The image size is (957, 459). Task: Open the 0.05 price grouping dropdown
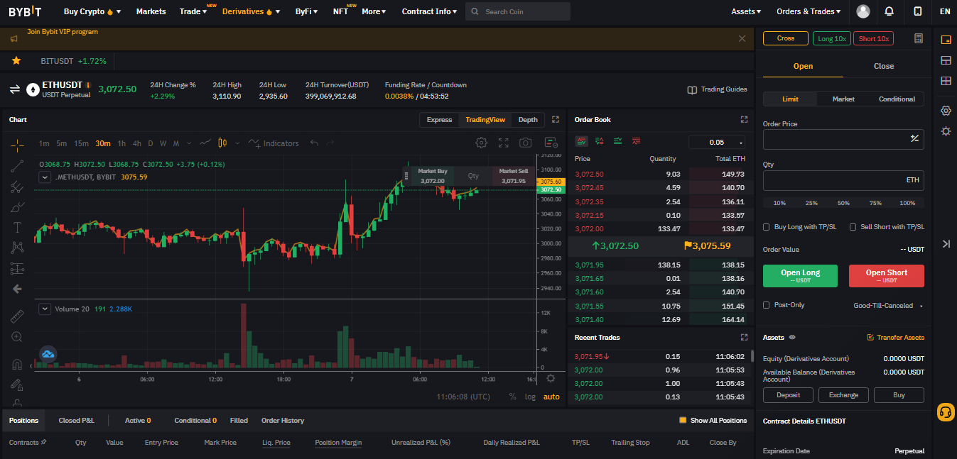717,142
